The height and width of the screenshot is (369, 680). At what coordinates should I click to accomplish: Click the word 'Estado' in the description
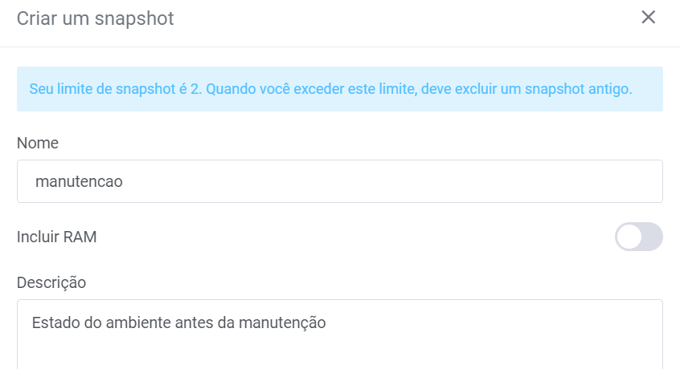(53, 323)
